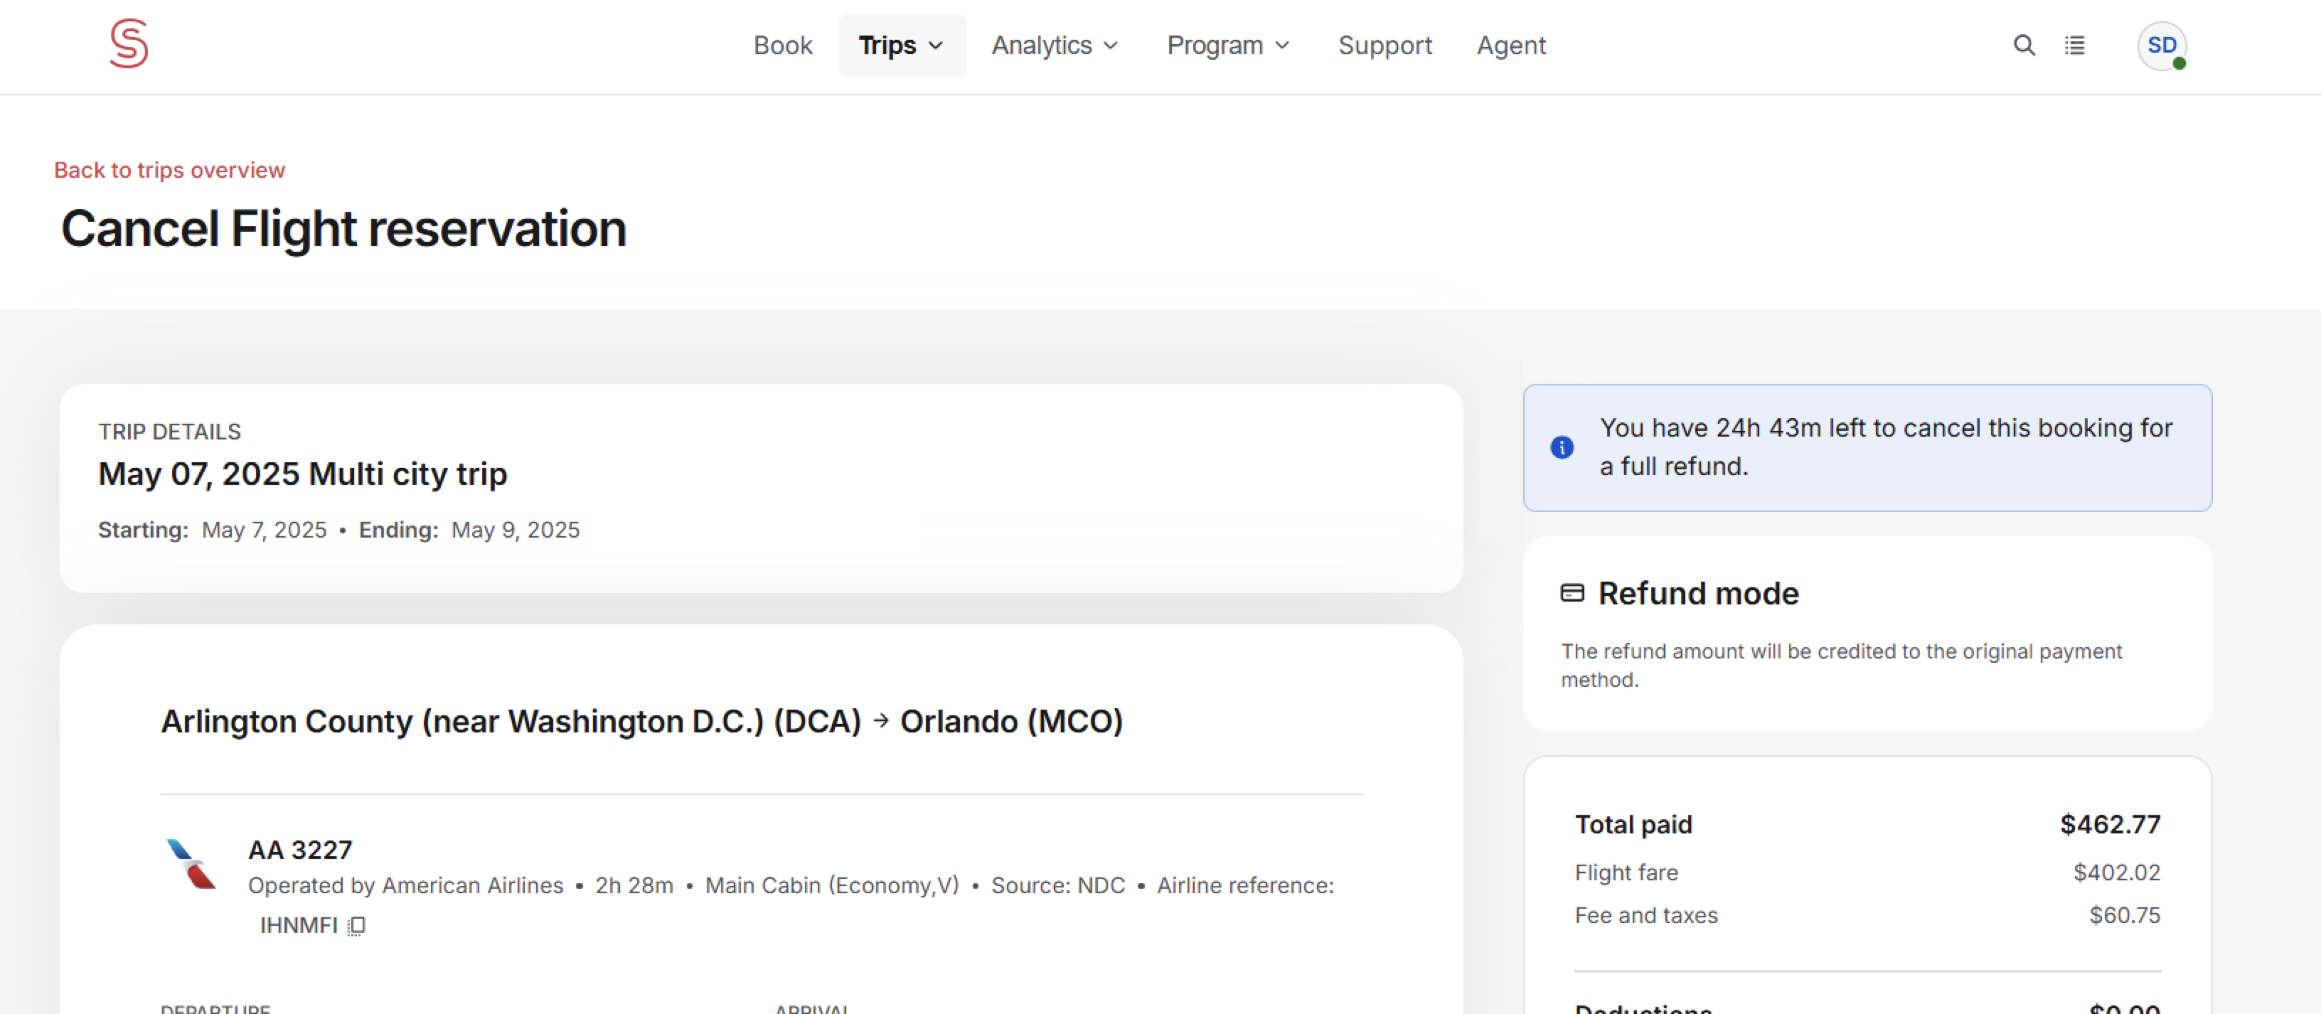Image resolution: width=2321 pixels, height=1014 pixels.
Task: Click the Refund mode card icon
Action: 1572,593
